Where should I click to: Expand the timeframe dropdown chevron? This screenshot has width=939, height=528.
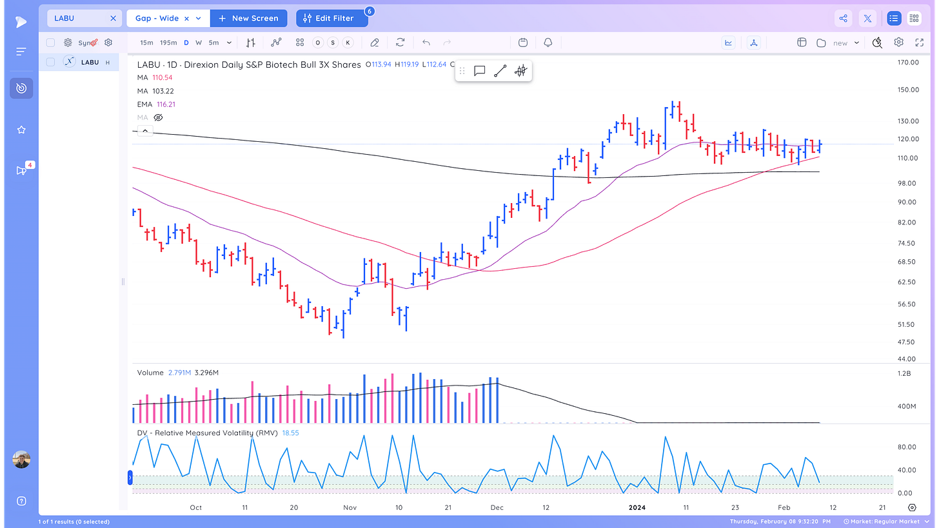click(x=230, y=43)
